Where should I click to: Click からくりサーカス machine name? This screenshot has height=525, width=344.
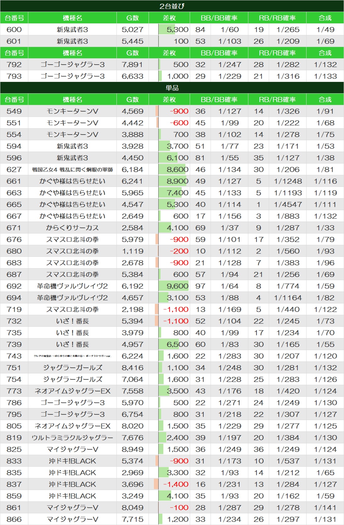click(72, 228)
